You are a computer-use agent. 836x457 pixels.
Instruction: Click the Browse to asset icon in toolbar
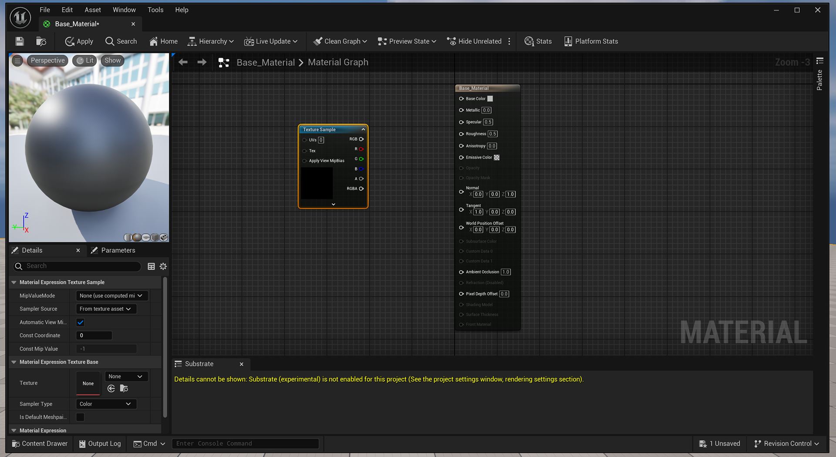coord(41,41)
